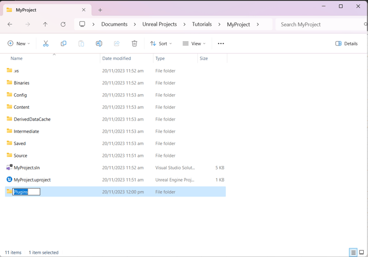Click the Plugins row date 12:00 pm
This screenshot has width=368, height=257.
[123, 192]
